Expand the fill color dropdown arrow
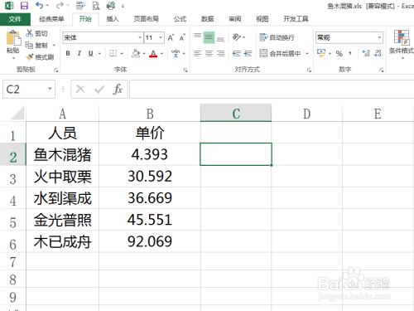This screenshot has height=311, width=414. click(144, 53)
